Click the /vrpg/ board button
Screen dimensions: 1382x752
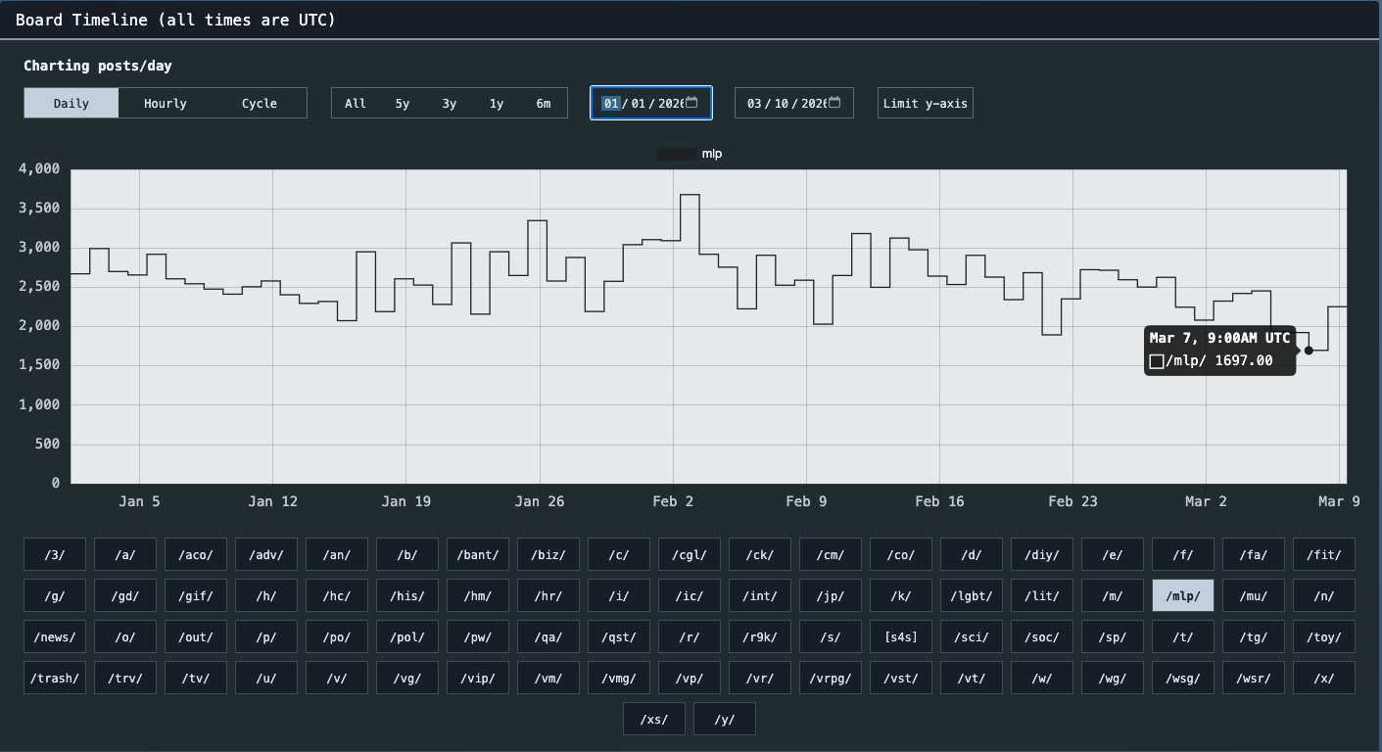click(x=831, y=678)
